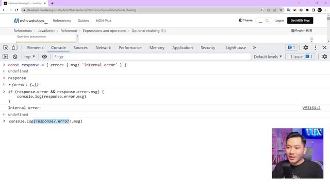This screenshot has height=185, width=330.
Task: Open the VM3164:2 source link
Action: 311,108
